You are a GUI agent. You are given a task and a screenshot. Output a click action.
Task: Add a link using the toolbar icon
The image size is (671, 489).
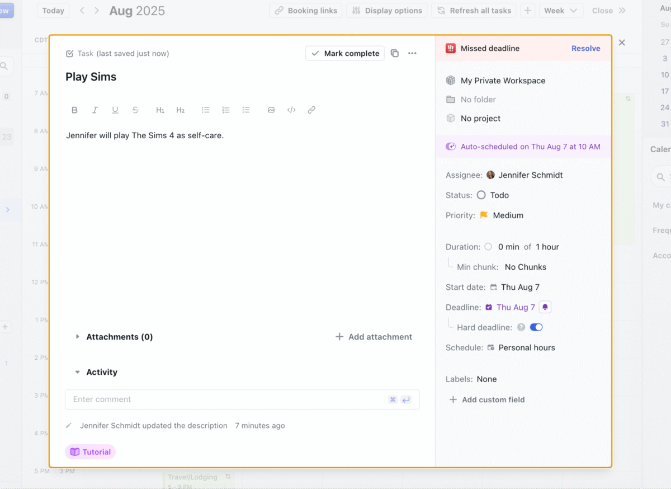311,110
